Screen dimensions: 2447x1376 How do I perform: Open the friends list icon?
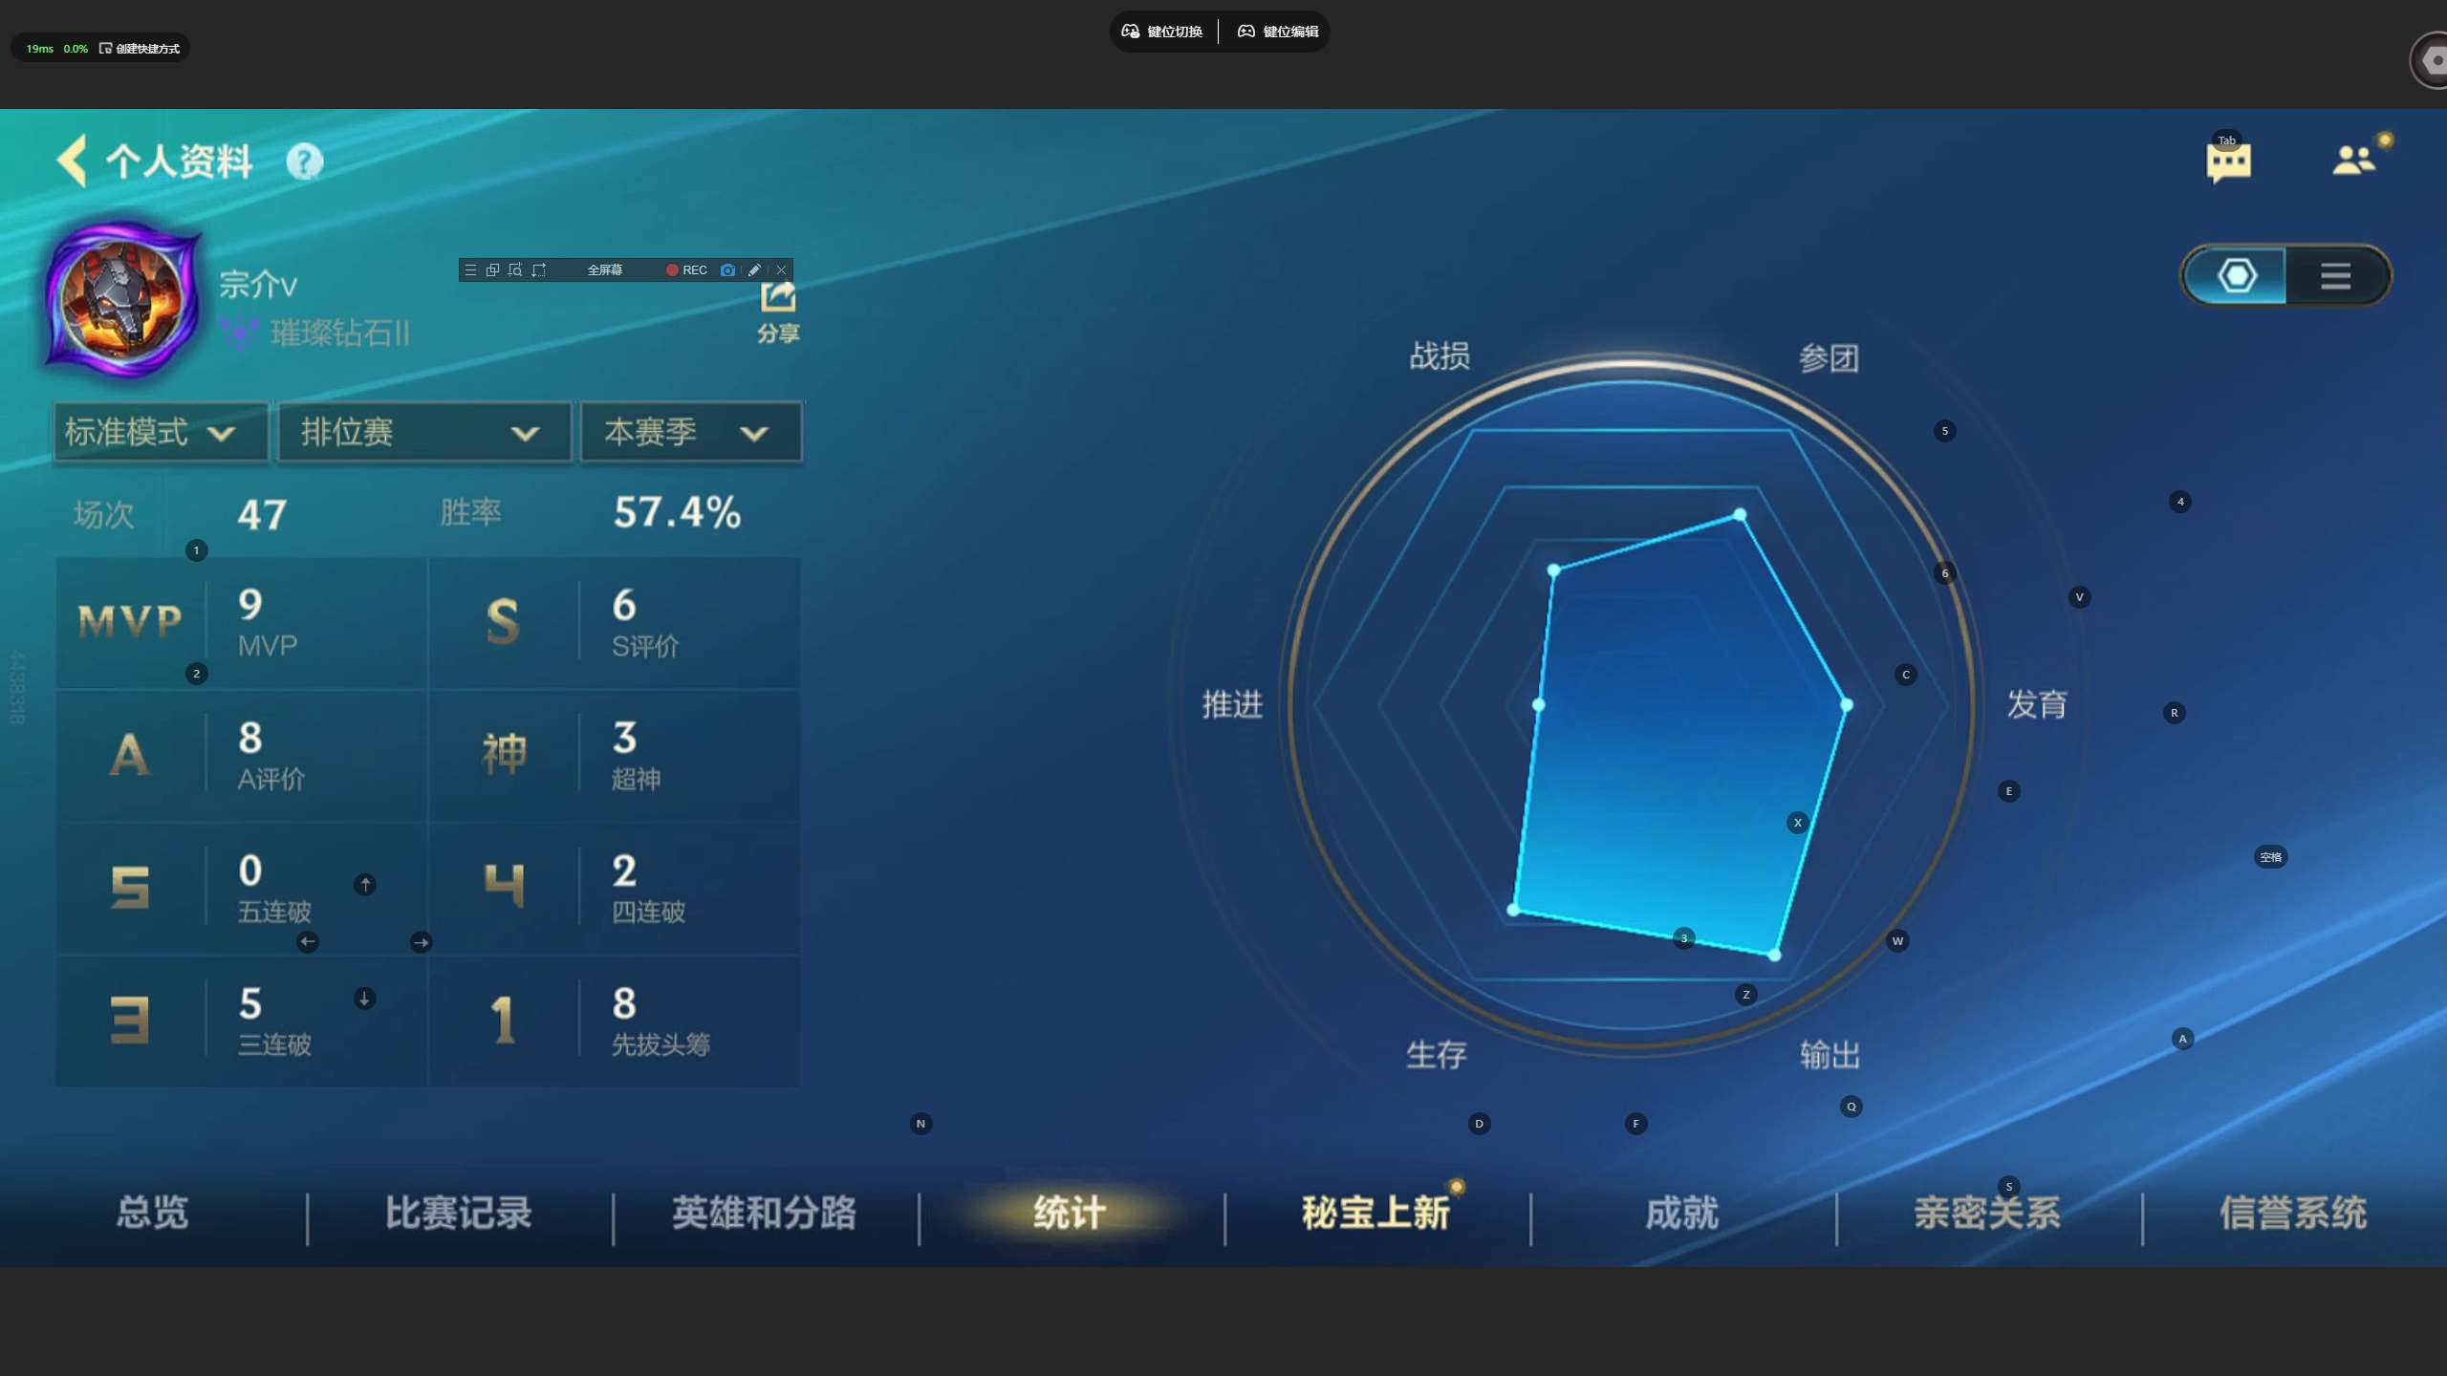(x=2353, y=160)
